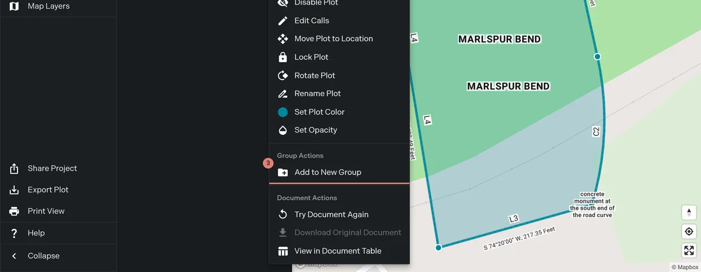
Task: Click the Rotate Plot icon
Action: (x=283, y=76)
